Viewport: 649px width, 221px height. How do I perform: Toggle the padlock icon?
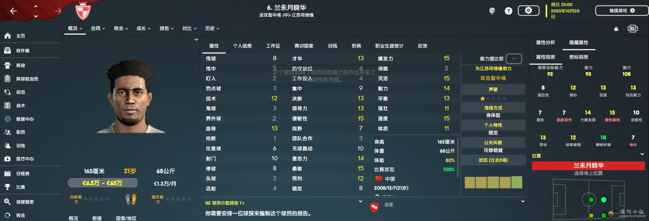tap(616, 29)
